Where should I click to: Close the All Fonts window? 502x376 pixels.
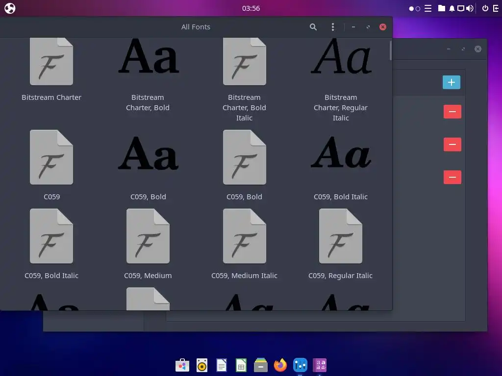pos(382,27)
